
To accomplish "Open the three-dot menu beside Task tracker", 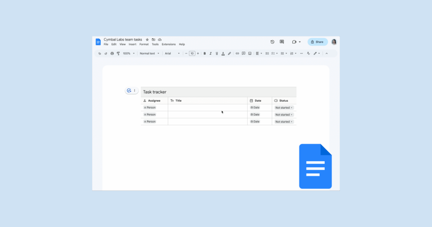I will [134, 90].
